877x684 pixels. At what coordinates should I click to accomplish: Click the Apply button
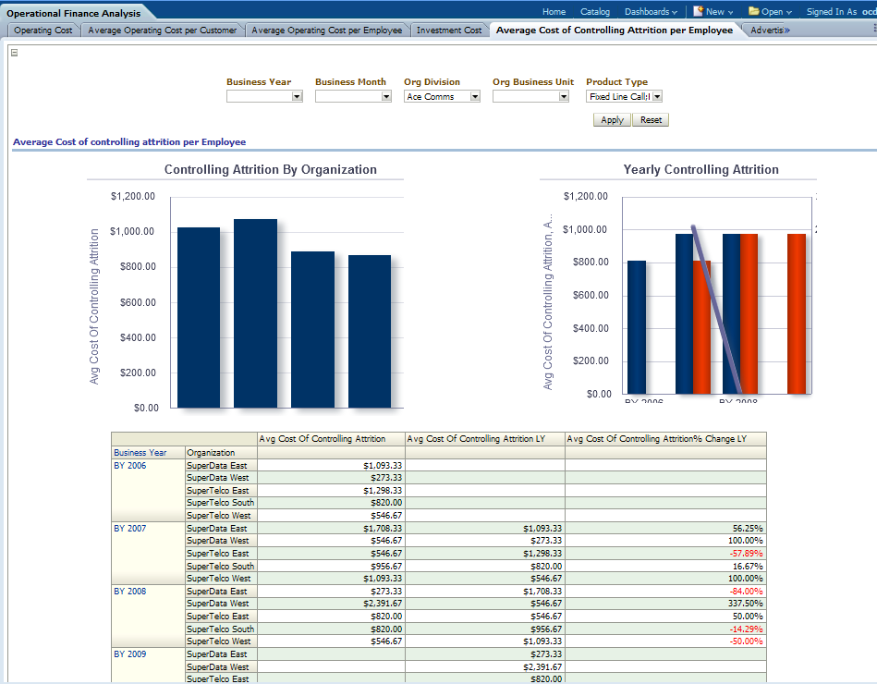click(x=612, y=119)
